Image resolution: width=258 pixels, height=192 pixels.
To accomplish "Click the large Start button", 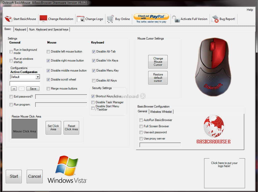I will tap(14, 176).
